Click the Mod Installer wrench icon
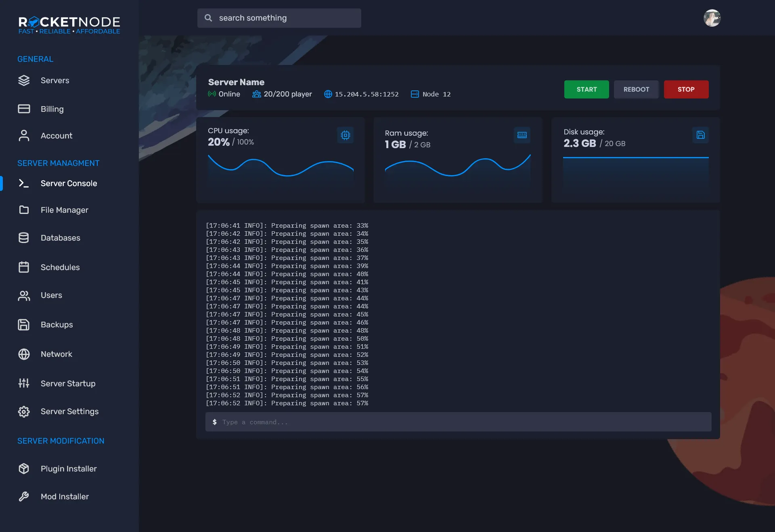Screen dimensions: 775x532 pos(24,496)
